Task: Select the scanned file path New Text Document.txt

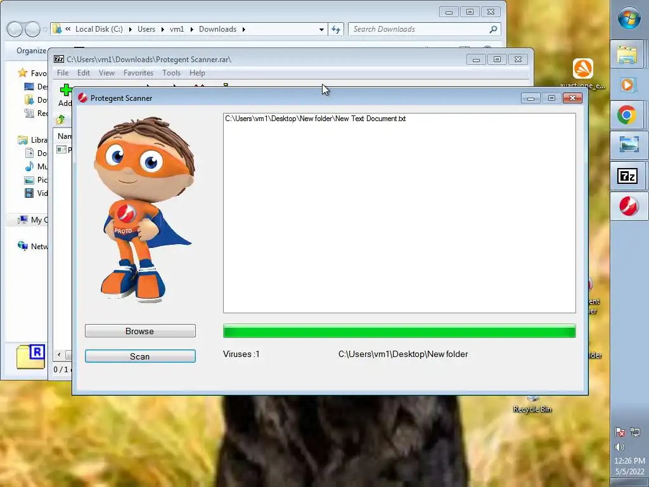Action: click(316, 119)
